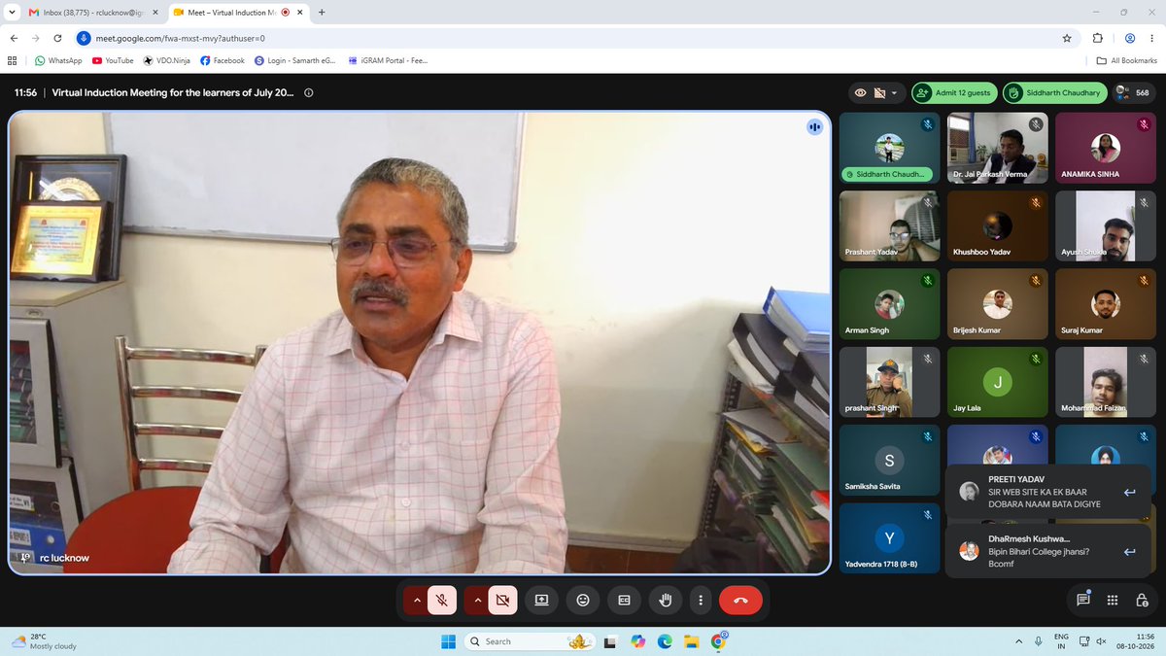
Task: Select Samiksha Savita participant tile
Action: (889, 460)
